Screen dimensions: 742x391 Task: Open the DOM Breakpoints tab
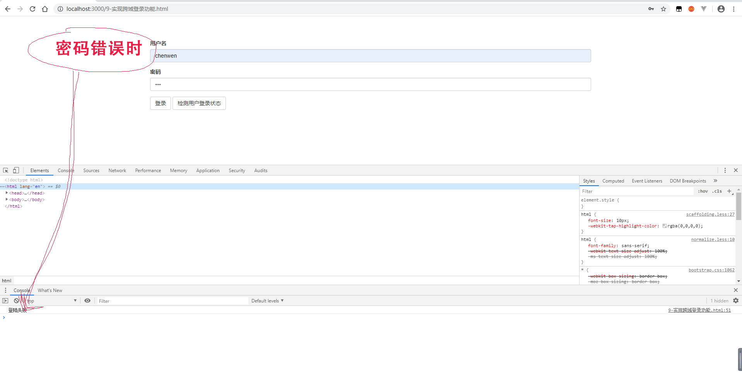pos(688,181)
